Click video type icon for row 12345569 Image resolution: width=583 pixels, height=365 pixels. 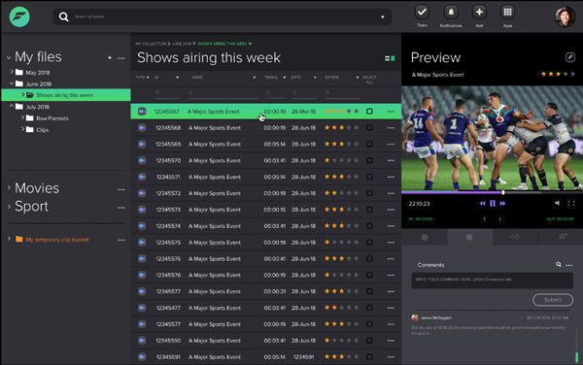click(x=142, y=144)
